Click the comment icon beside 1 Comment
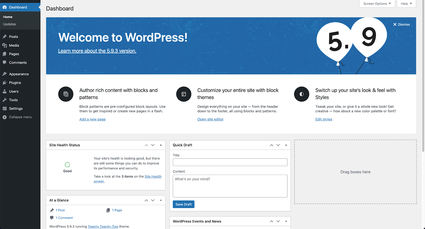This screenshot has height=229, width=425. 52,218
